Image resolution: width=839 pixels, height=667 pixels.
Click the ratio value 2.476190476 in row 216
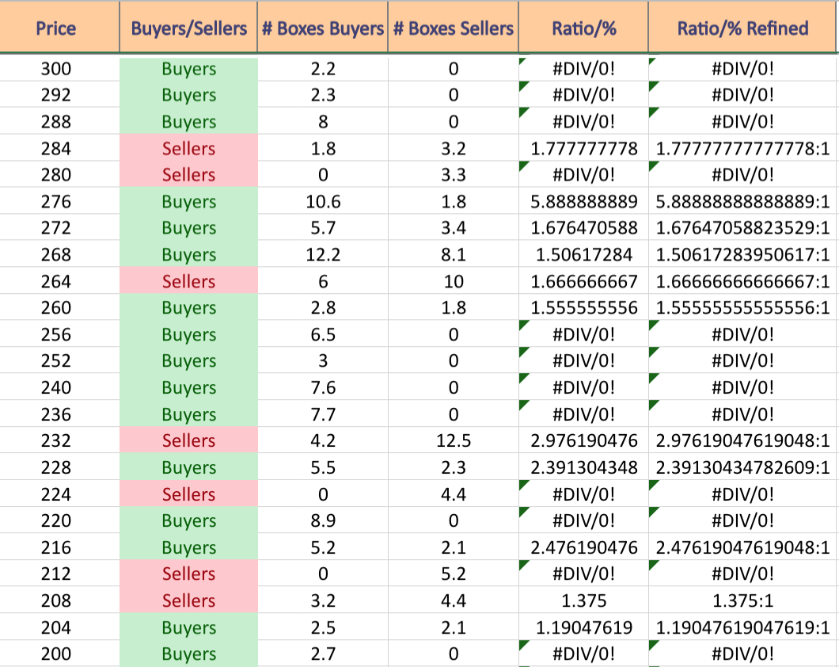[x=584, y=547]
